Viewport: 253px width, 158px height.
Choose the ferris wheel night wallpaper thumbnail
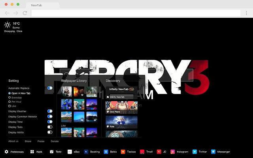(92, 104)
